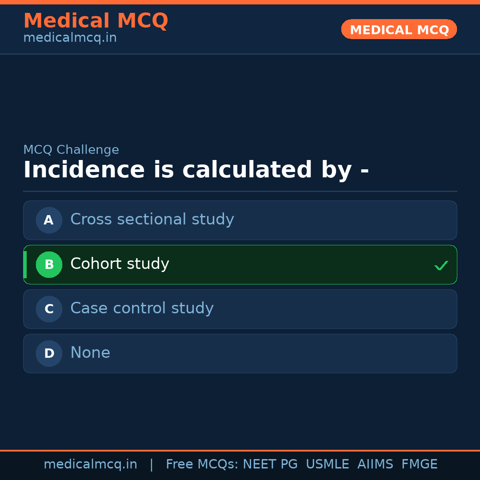Click the selected Cohort study answer box
The image size is (480, 480).
coord(240,264)
